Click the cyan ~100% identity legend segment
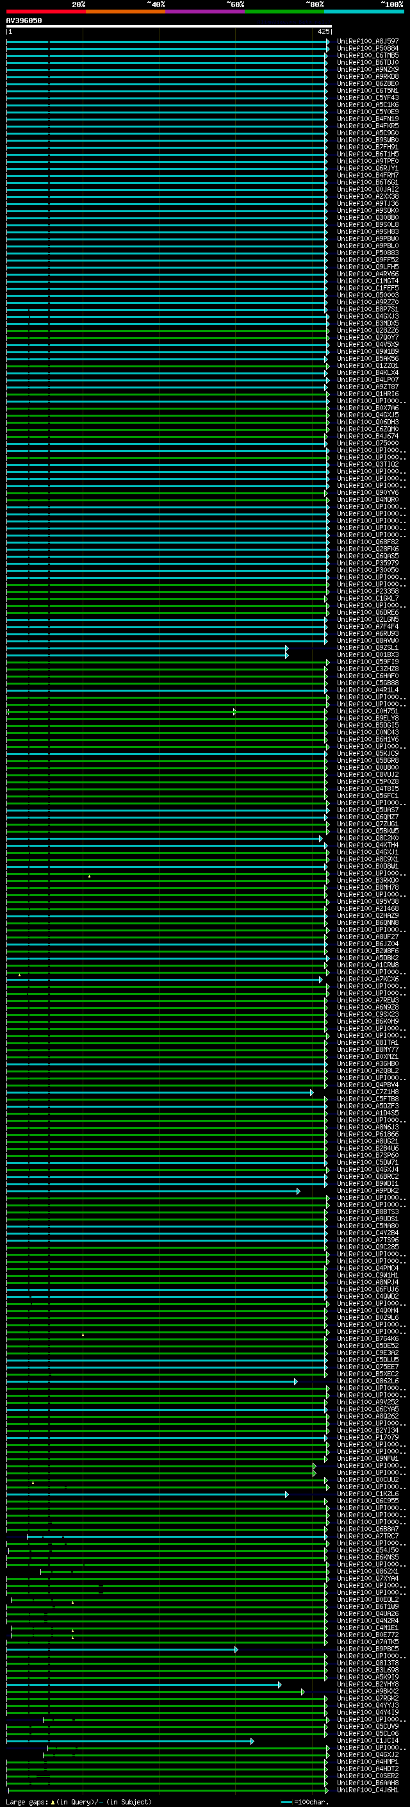 (364, 12)
